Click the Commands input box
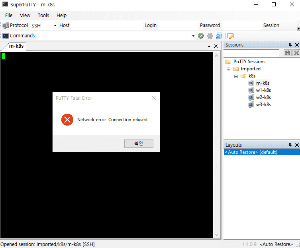 click(114, 36)
